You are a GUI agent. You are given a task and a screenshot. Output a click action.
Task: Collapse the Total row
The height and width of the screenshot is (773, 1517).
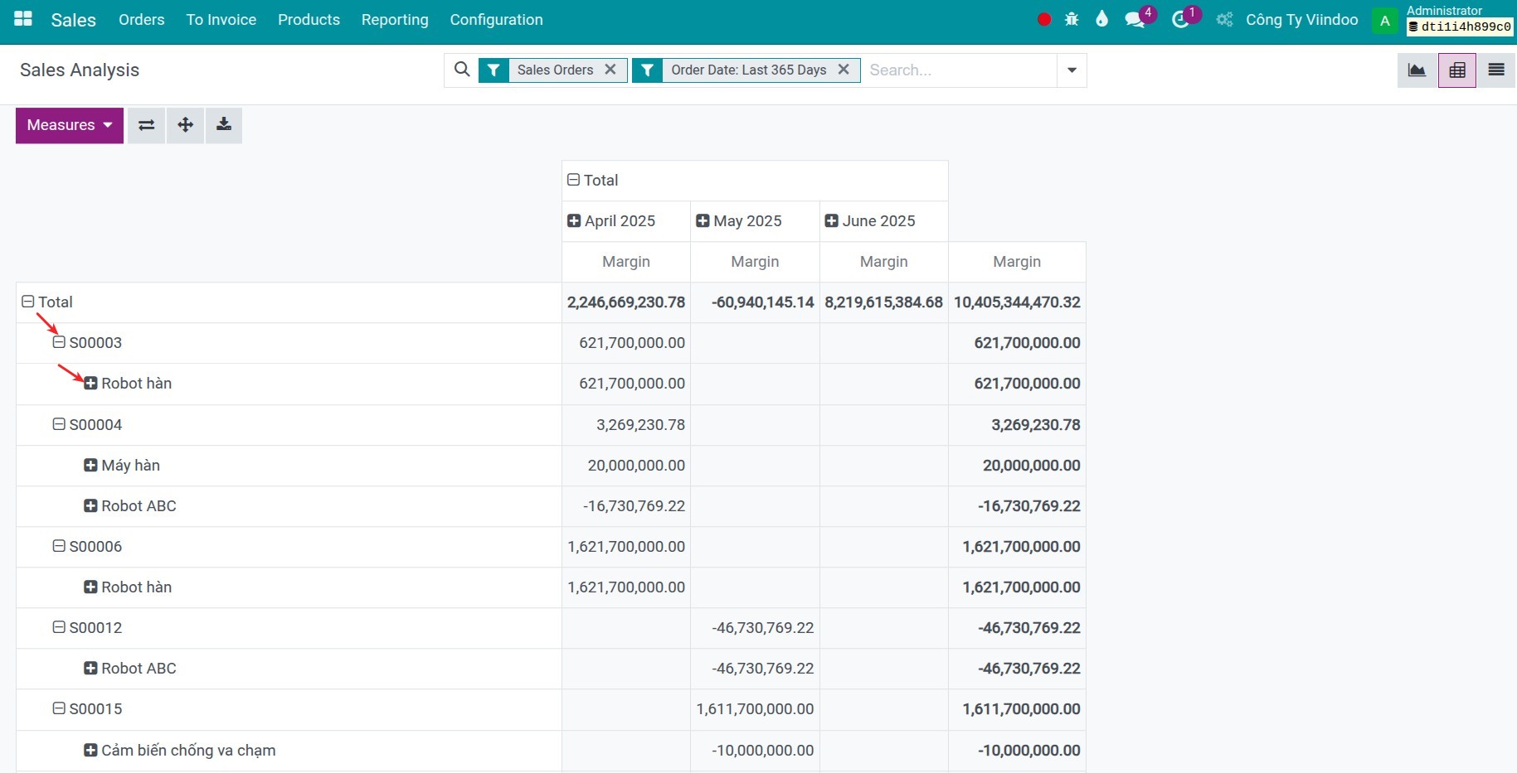pos(28,302)
